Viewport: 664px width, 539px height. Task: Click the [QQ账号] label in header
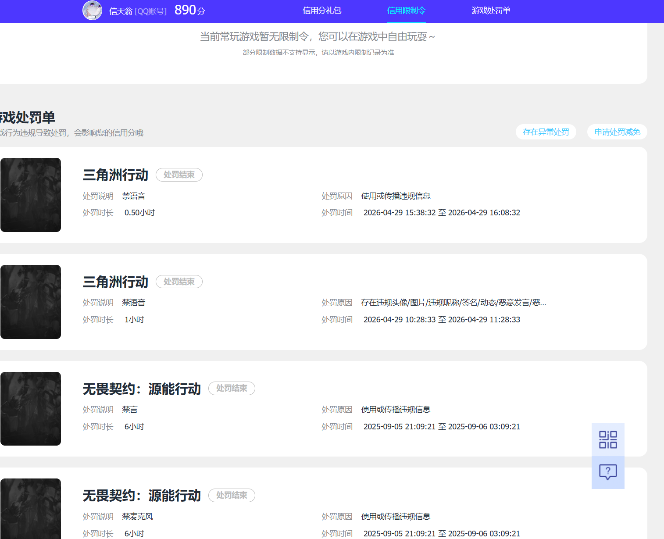tap(151, 11)
